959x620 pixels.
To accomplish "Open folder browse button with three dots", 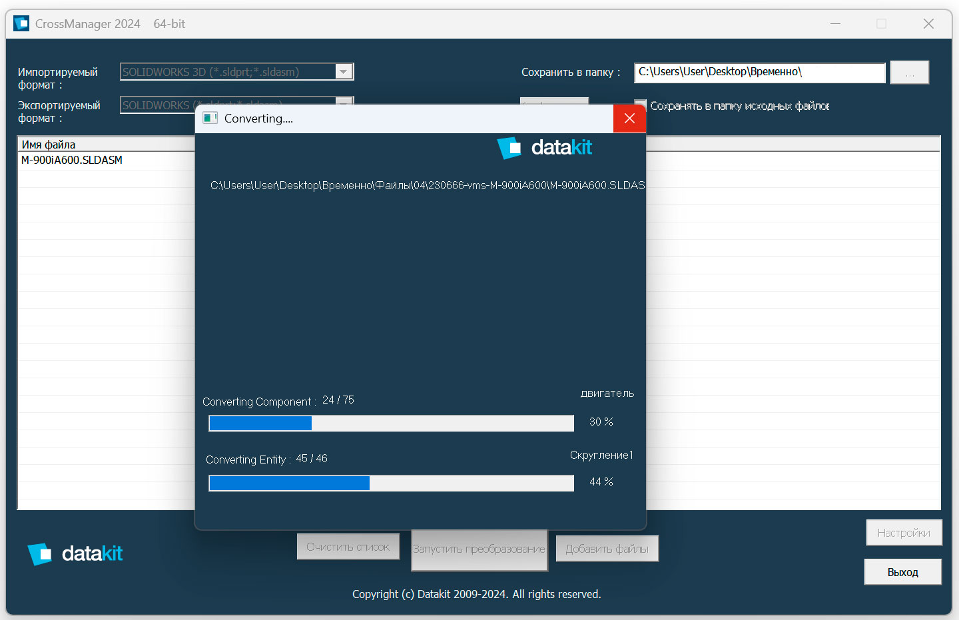I will tap(909, 73).
